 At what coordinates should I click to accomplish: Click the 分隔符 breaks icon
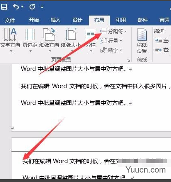point(104,31)
